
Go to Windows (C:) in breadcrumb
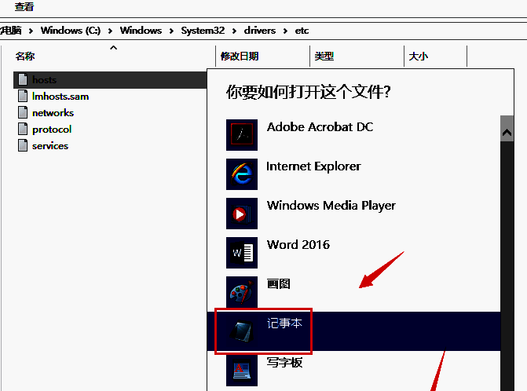(71, 31)
